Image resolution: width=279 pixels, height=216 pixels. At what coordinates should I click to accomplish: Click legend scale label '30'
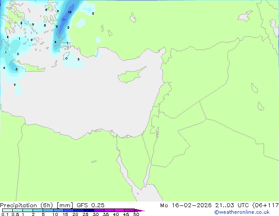[x=95, y=214]
